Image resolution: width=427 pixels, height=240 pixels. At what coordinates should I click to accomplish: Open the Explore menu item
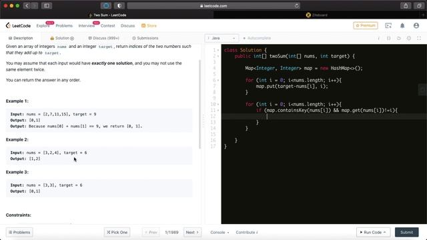click(x=43, y=25)
